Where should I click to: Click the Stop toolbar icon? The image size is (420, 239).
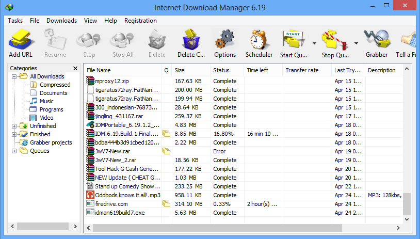click(x=88, y=41)
